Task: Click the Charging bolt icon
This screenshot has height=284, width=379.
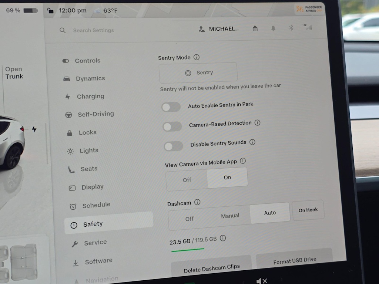Action: pos(68,97)
